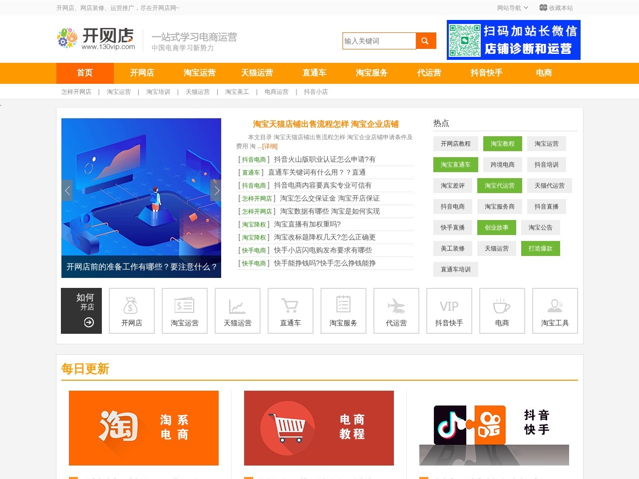
Task: Open the 抖音小店 sub-navigation link
Action: coord(316,92)
